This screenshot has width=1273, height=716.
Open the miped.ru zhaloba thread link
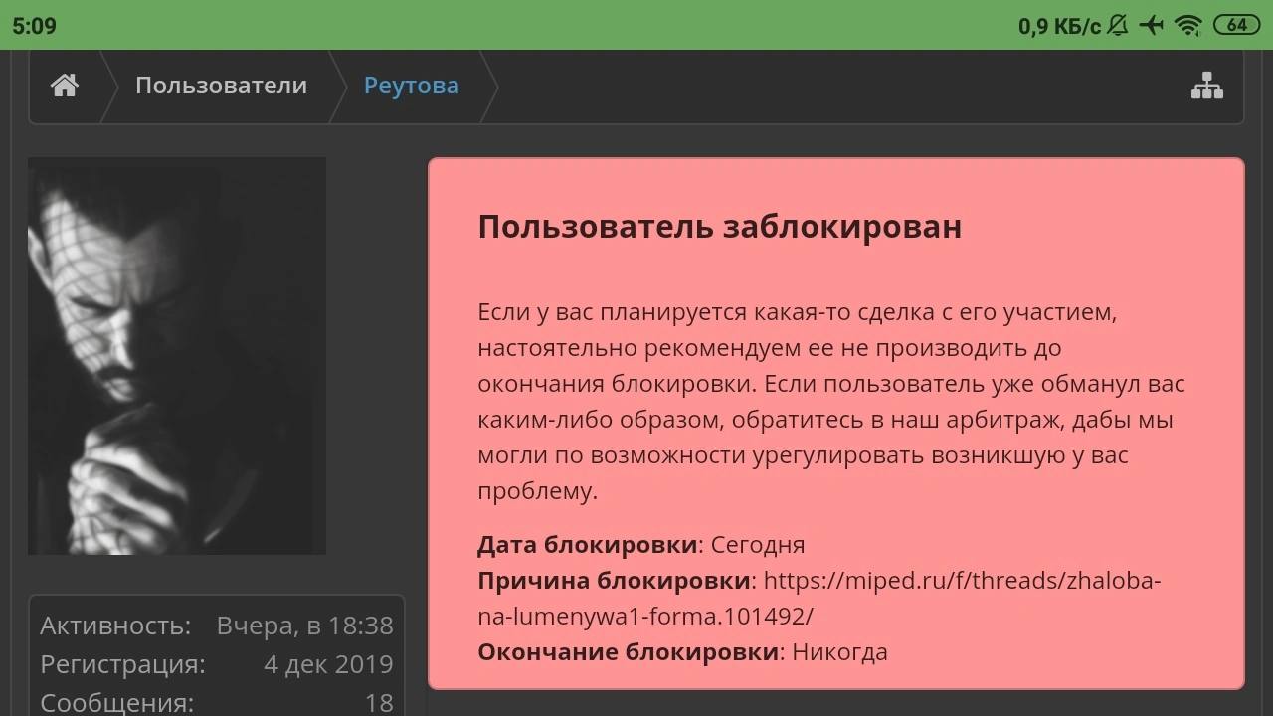point(818,598)
